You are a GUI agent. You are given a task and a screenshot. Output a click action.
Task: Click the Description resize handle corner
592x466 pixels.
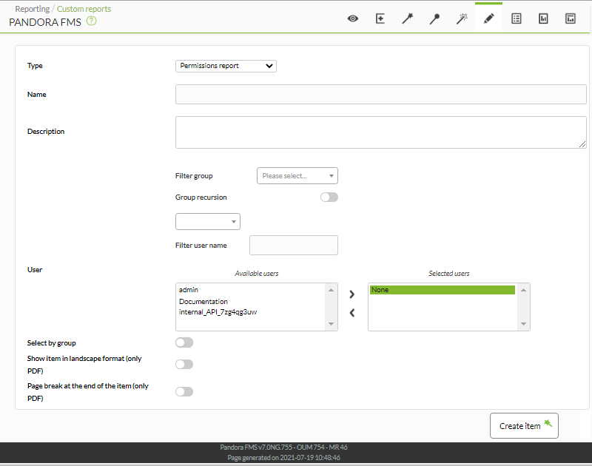point(582,144)
